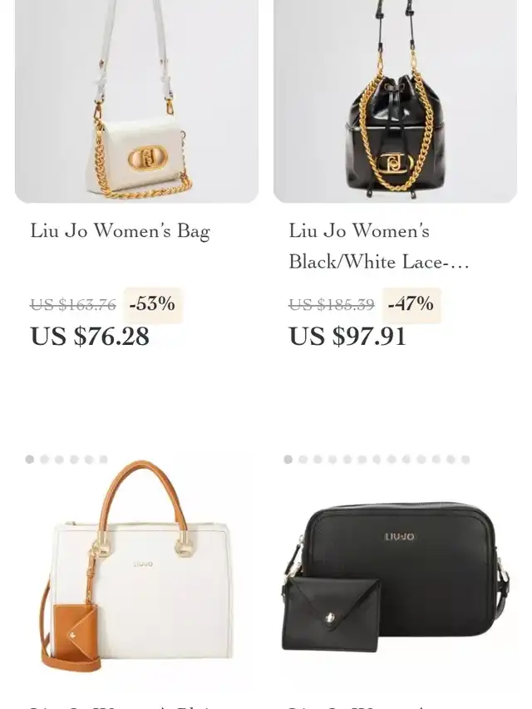Select second carousel dot above white tote
532x709 pixels.
(44, 460)
